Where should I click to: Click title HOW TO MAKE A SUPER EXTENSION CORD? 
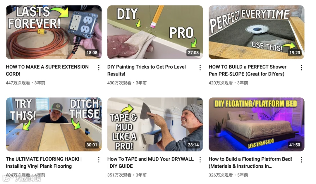click(47, 70)
